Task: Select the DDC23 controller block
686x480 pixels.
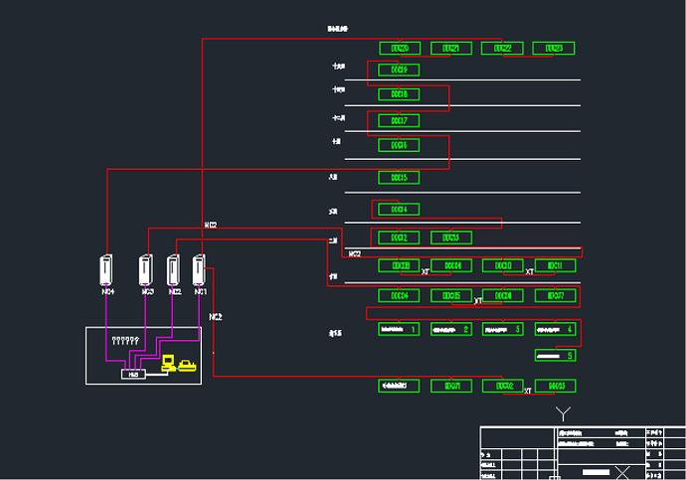Action: pos(554,48)
